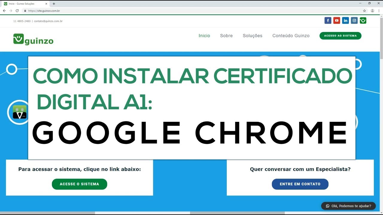Viewport: 383px width, 215px height.
Task: Click the padlock site info icon
Action: pos(25,11)
